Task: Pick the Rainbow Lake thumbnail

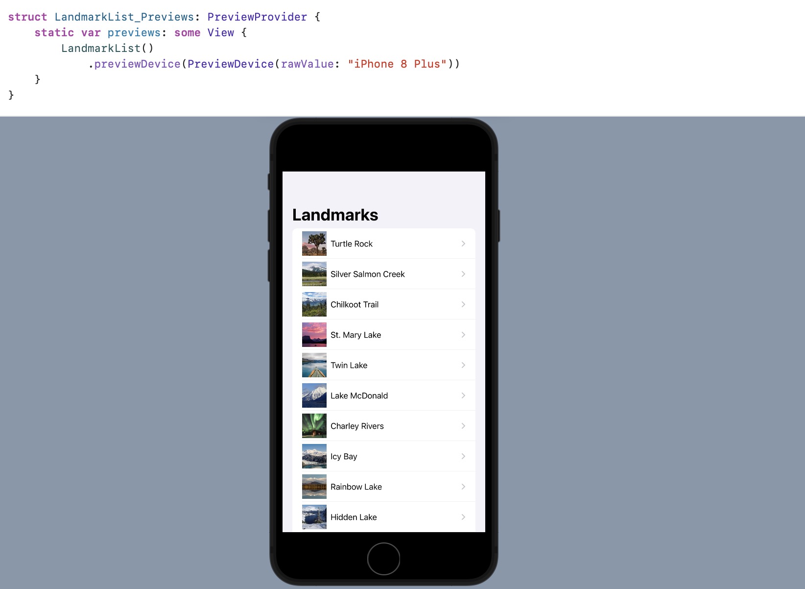Action: click(x=314, y=487)
